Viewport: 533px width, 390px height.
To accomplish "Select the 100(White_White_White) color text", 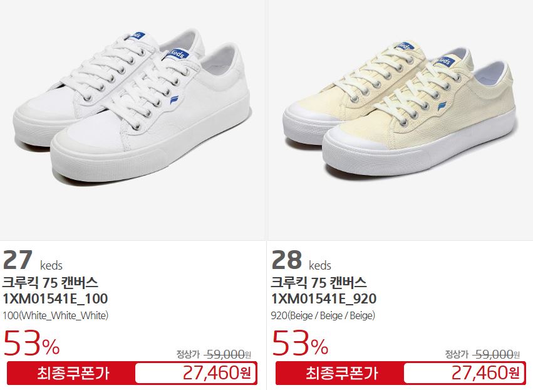I will click(x=55, y=315).
